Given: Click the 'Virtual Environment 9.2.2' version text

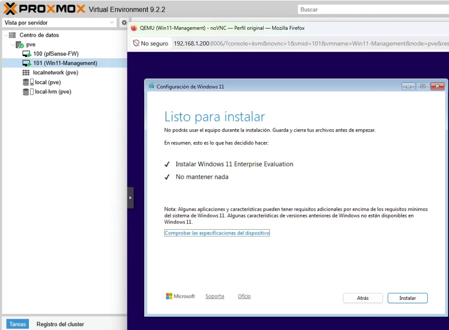Looking at the screenshot, I should tap(127, 10).
